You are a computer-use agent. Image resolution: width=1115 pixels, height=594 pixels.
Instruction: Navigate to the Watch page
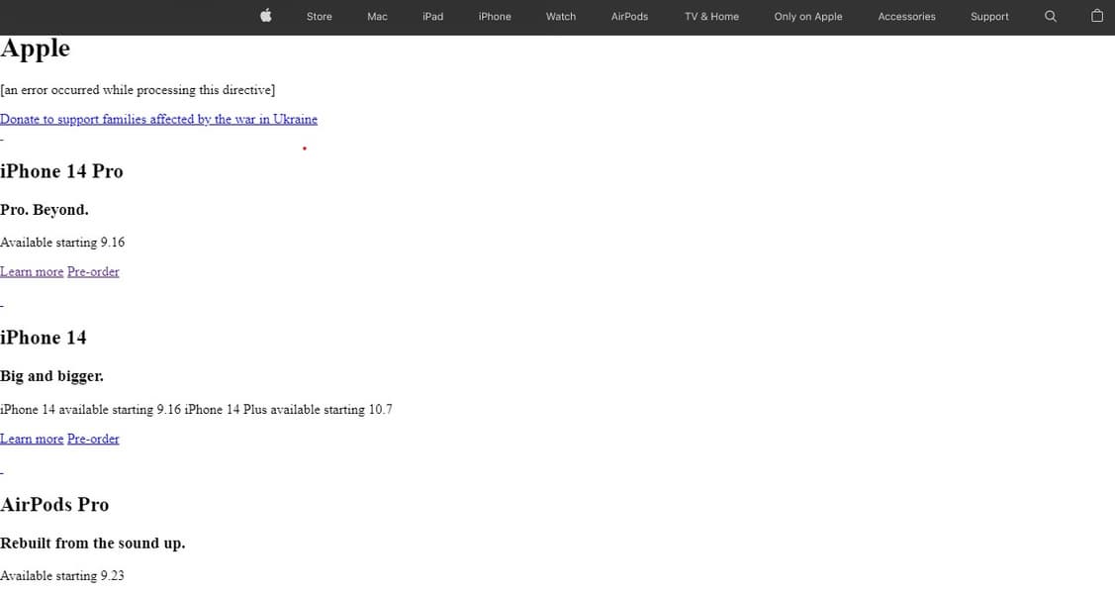point(560,17)
